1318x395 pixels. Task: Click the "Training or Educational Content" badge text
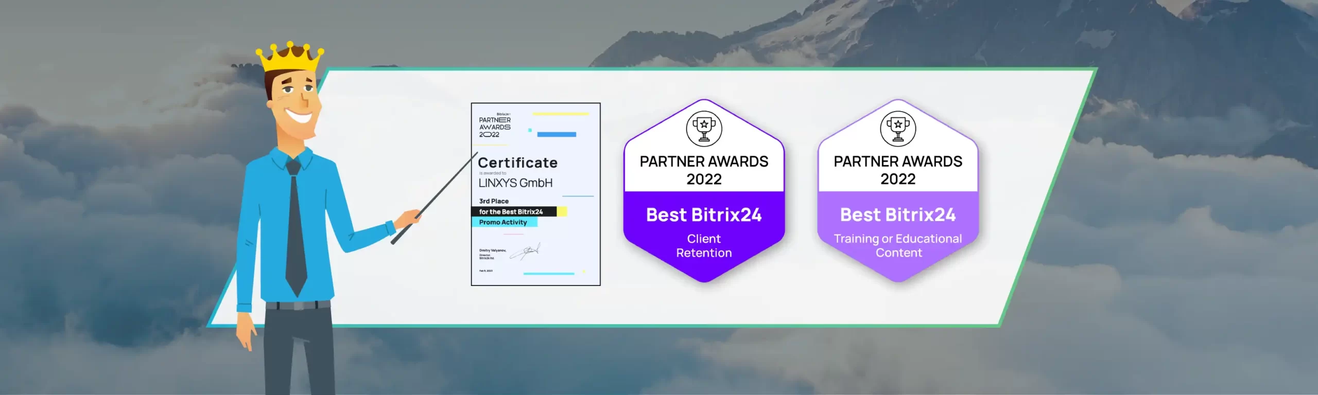898,246
